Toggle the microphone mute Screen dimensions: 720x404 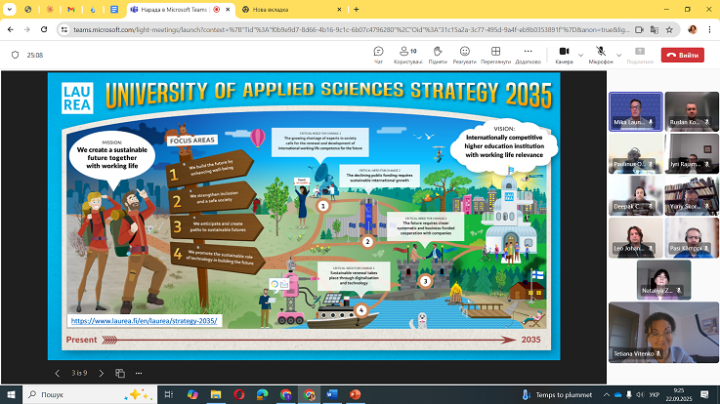point(600,55)
